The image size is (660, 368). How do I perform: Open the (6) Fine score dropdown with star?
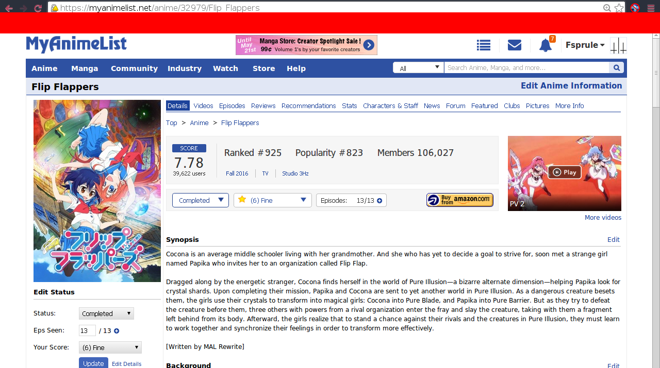pyautogui.click(x=273, y=200)
